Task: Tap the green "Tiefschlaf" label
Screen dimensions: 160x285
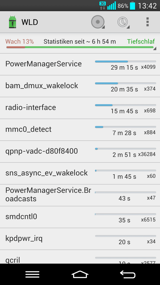Action: tap(141, 41)
